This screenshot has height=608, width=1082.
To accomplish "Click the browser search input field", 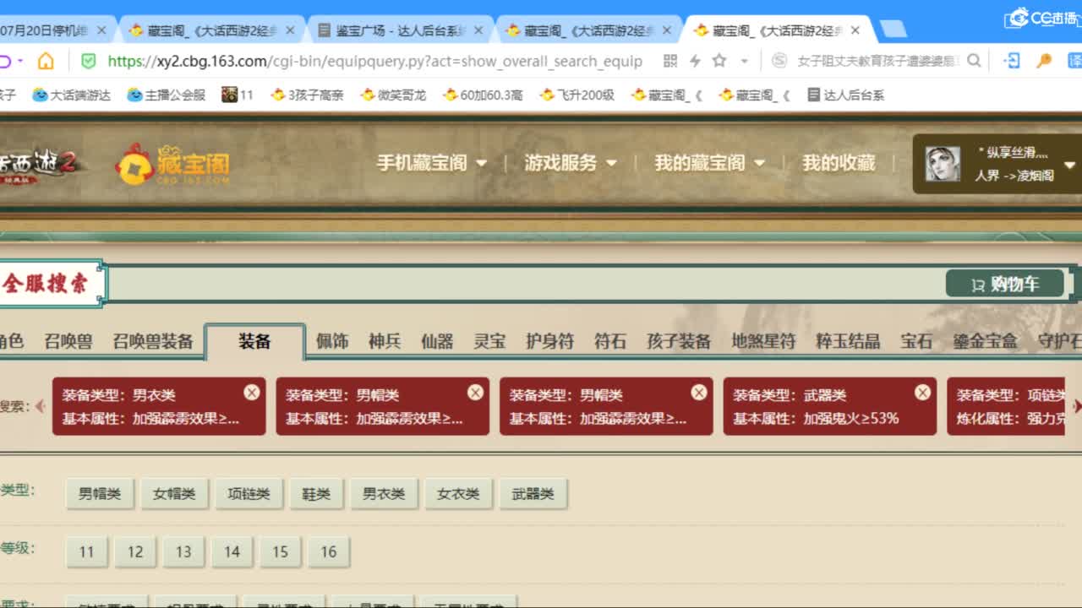I will pyautogui.click(x=877, y=61).
